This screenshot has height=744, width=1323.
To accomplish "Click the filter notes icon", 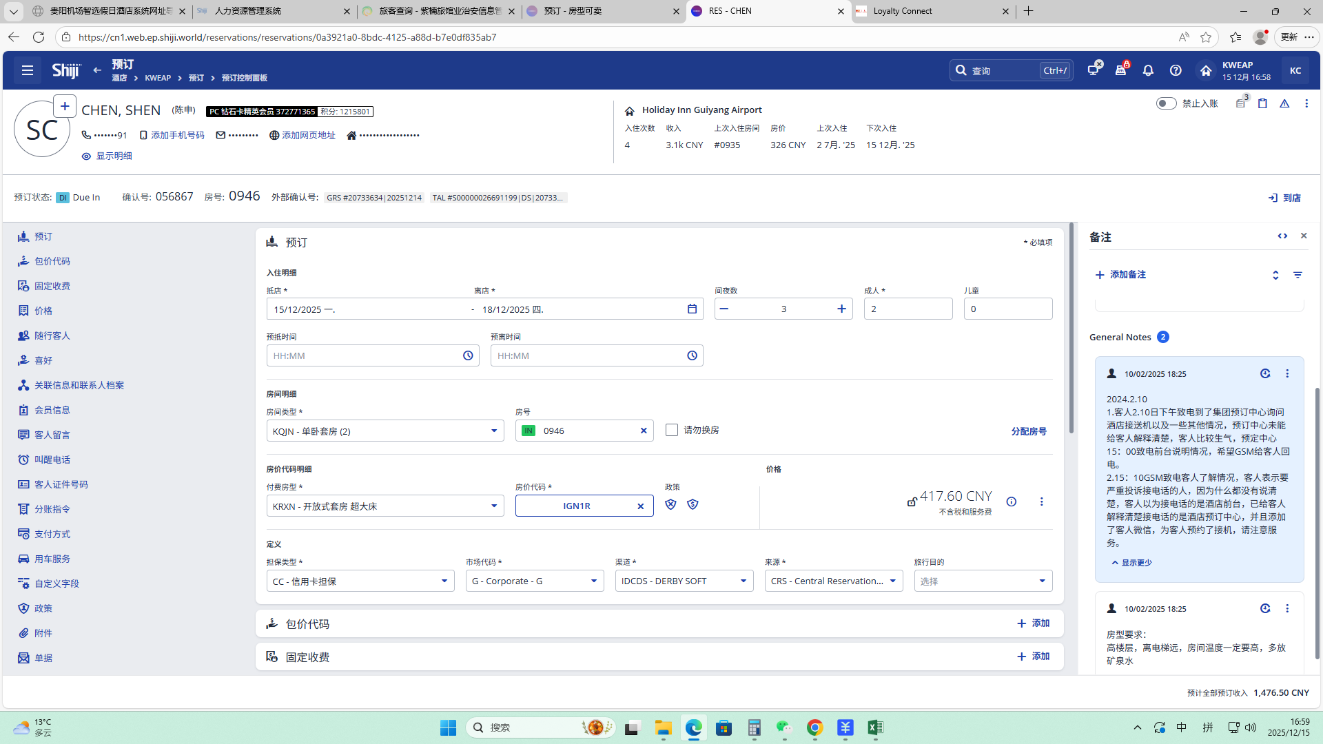I will click(x=1298, y=275).
